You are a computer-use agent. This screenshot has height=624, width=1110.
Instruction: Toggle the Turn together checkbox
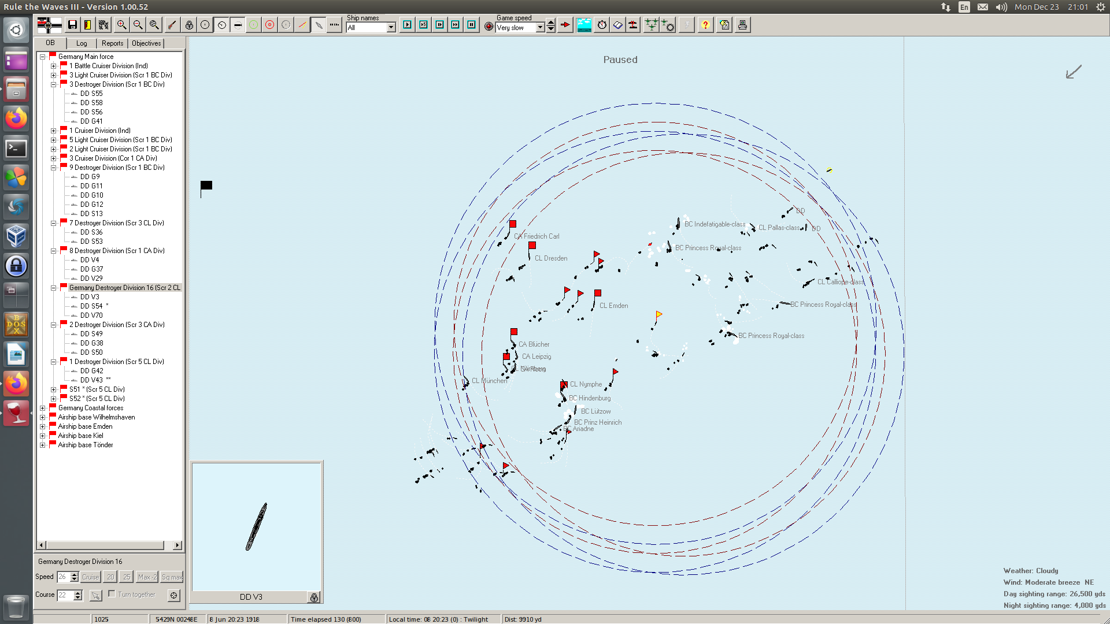point(112,594)
